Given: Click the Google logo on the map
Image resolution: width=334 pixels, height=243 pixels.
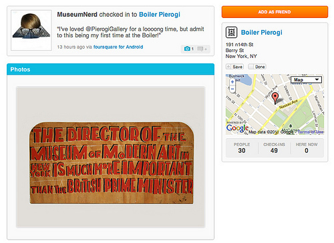Looking at the screenshot, I should (x=237, y=128).
